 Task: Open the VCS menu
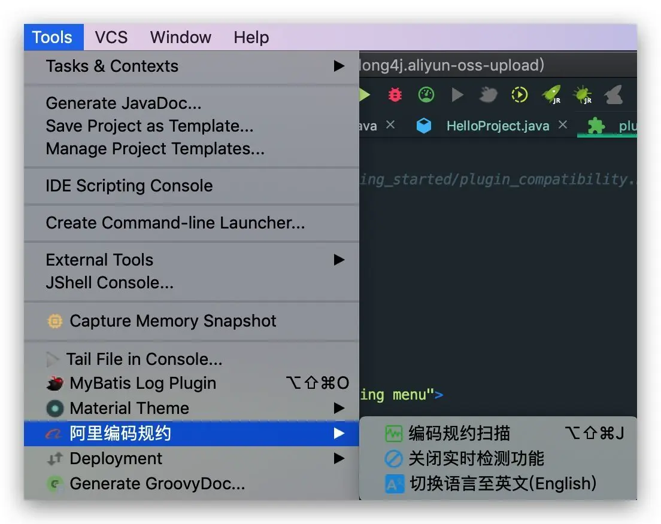click(111, 37)
